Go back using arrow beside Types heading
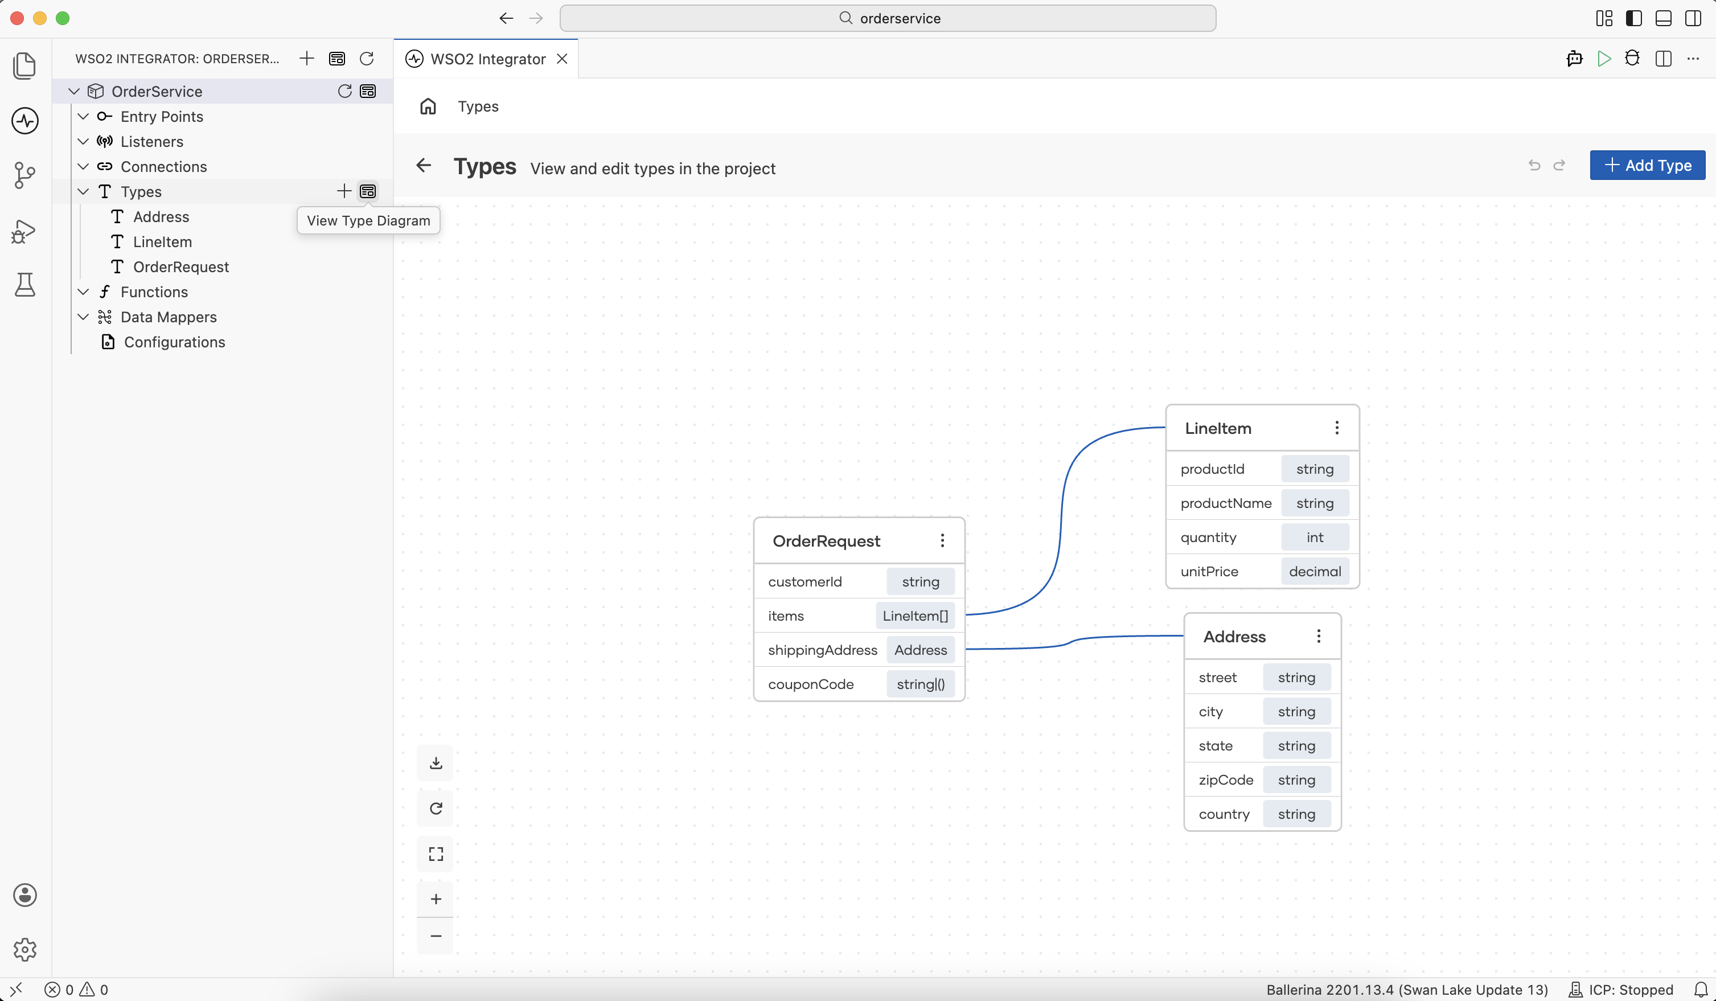The image size is (1716, 1001). point(424,166)
